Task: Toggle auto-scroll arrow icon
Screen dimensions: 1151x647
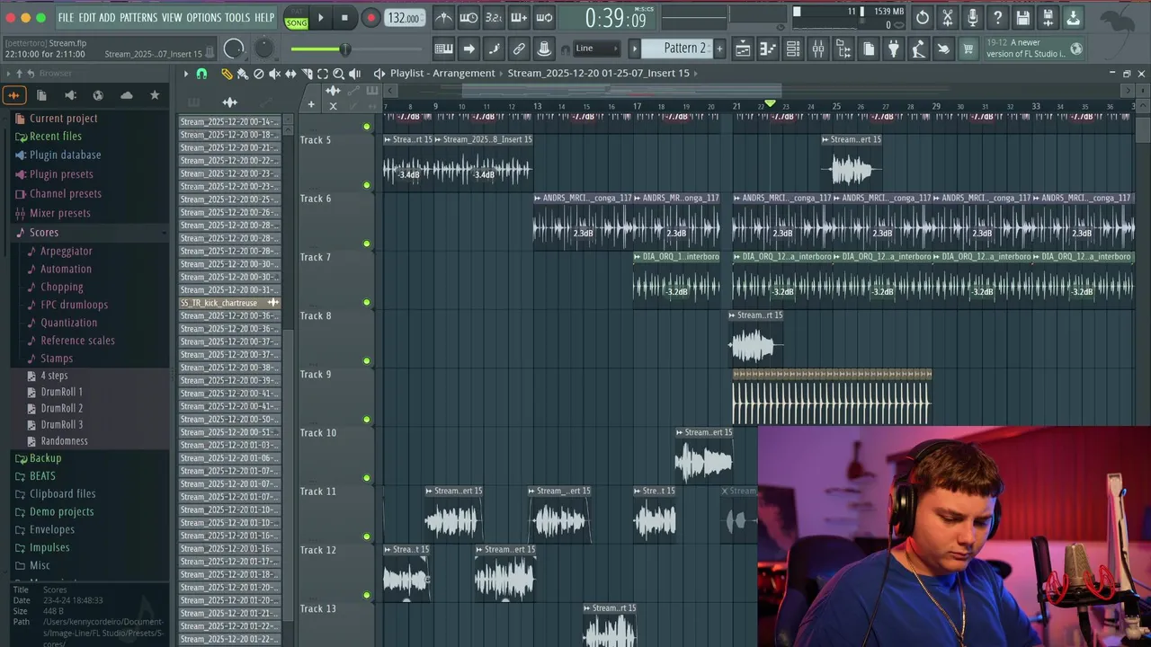Action: pos(468,49)
